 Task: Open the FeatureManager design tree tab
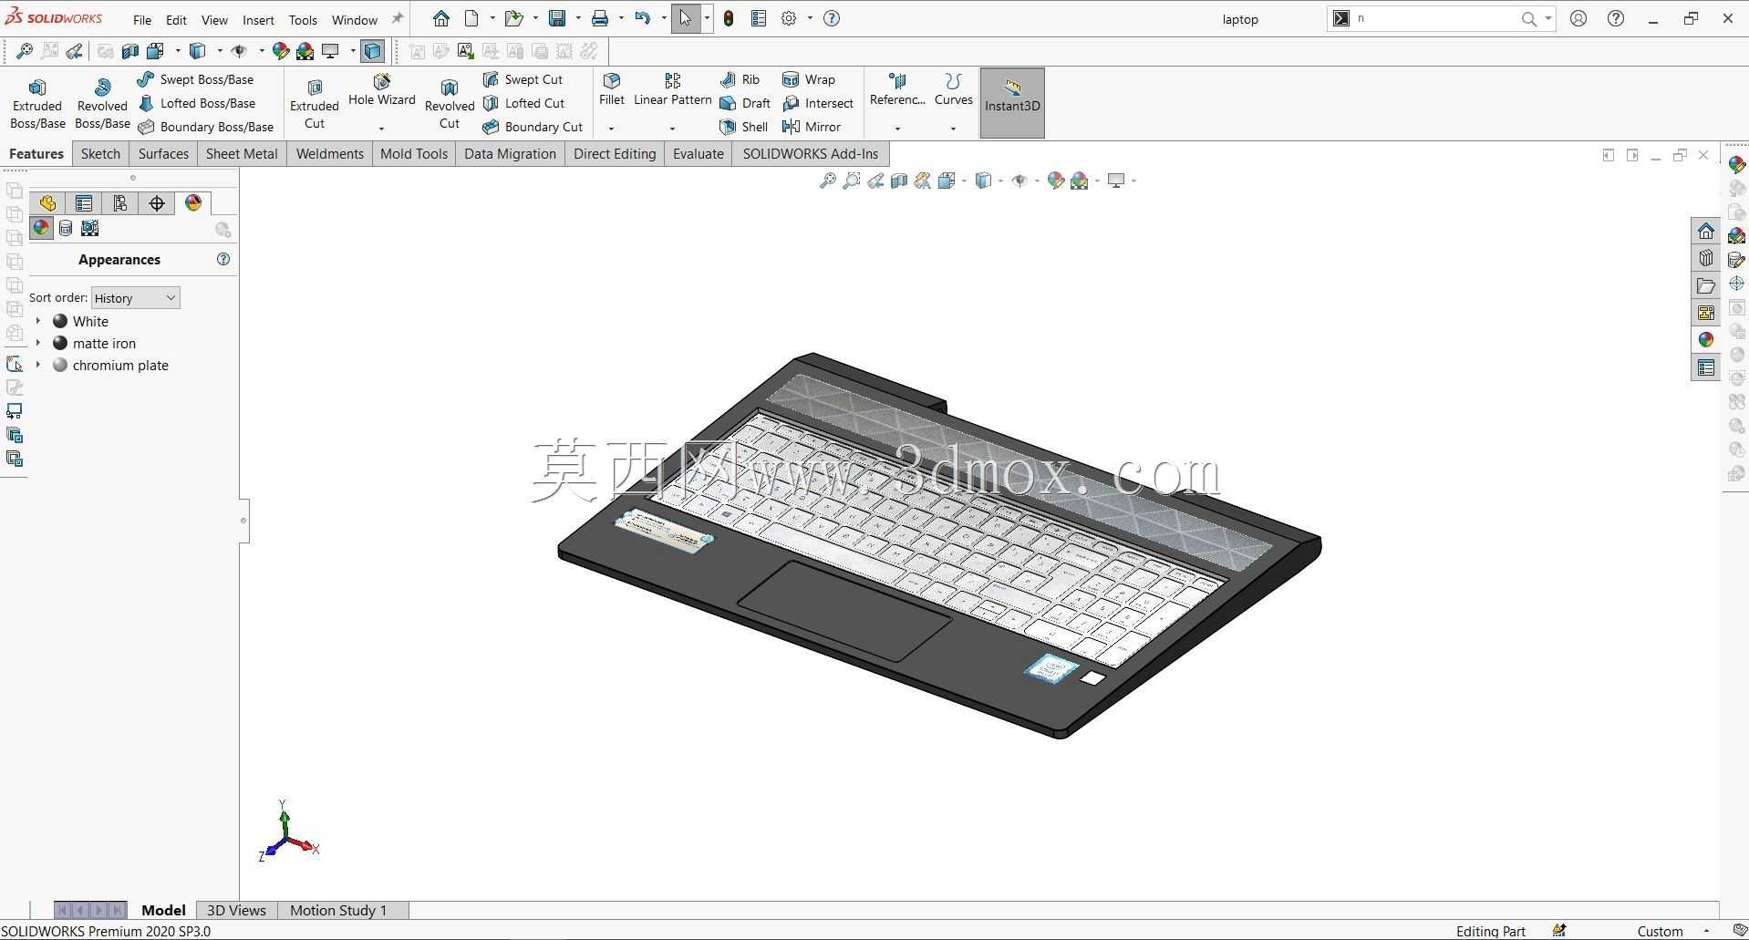(x=47, y=203)
